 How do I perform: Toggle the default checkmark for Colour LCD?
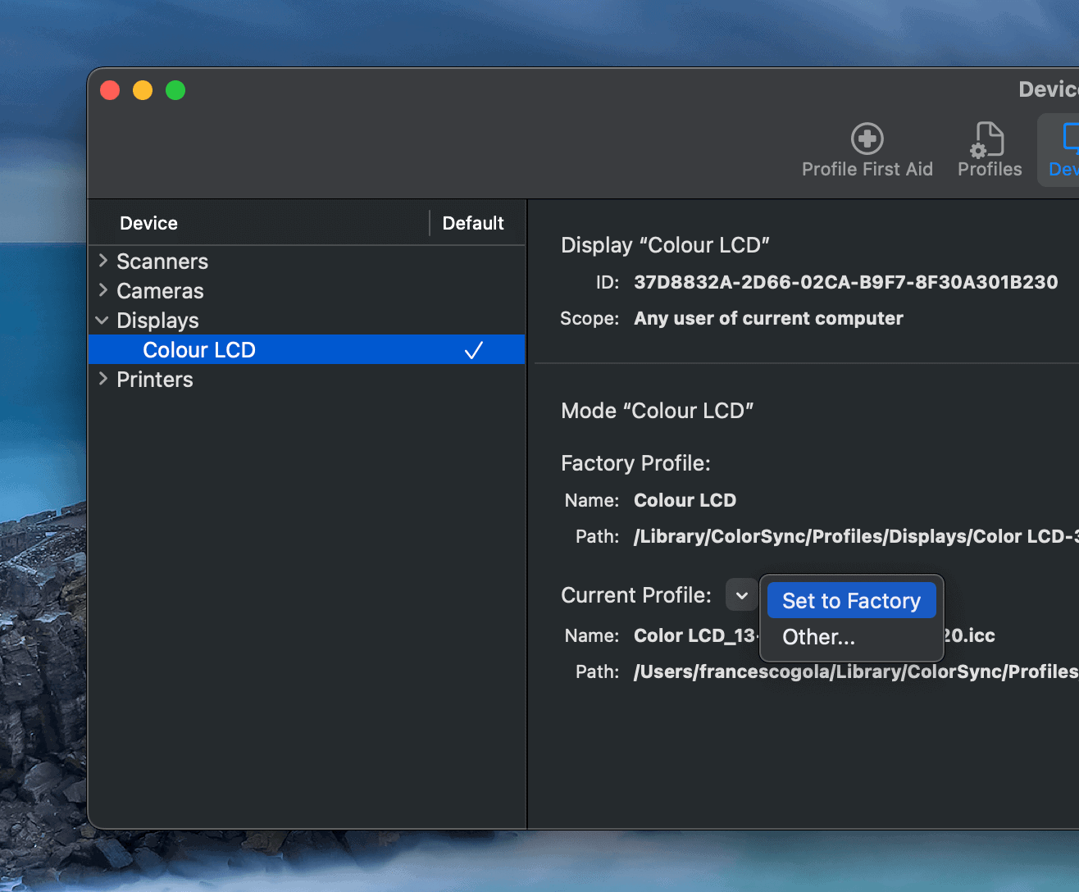pos(473,350)
